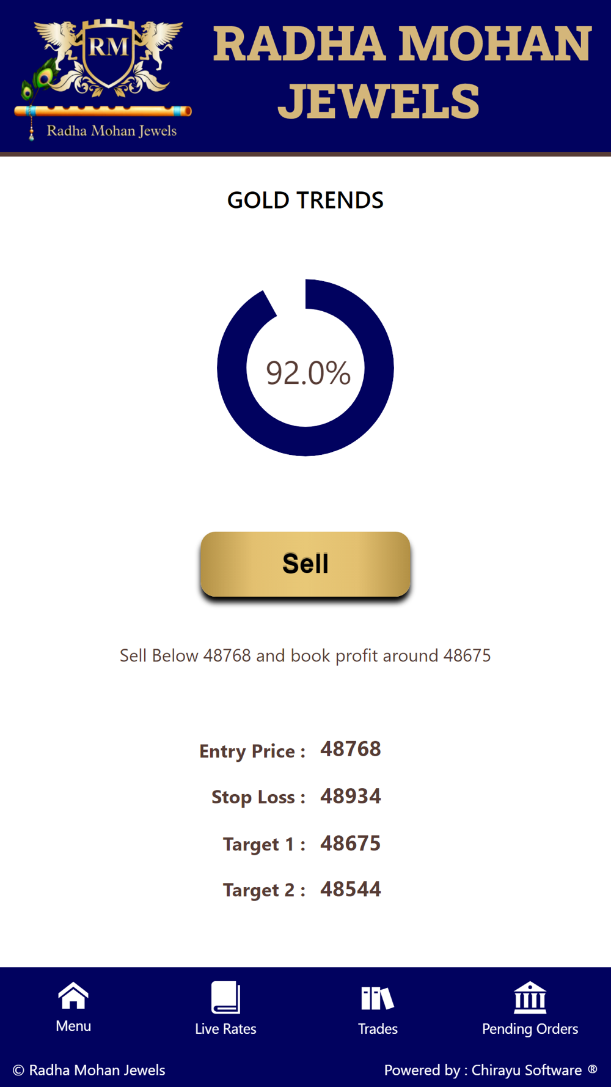Click the Sell Below 48768 advice text
The width and height of the screenshot is (611, 1087).
[x=305, y=655]
